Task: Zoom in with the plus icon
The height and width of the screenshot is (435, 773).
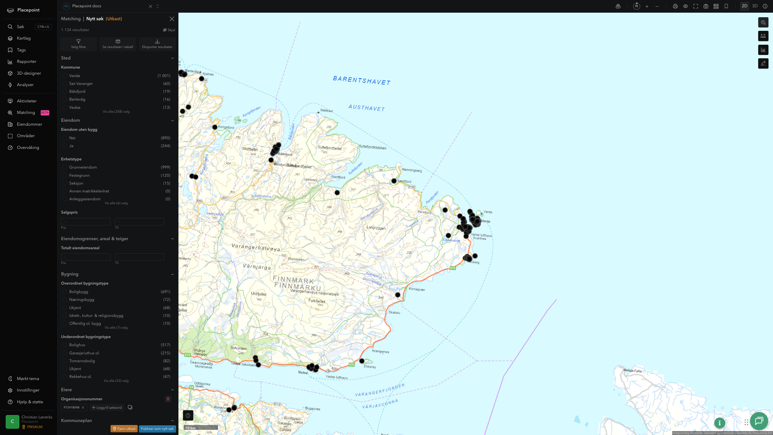Action: (x=647, y=6)
